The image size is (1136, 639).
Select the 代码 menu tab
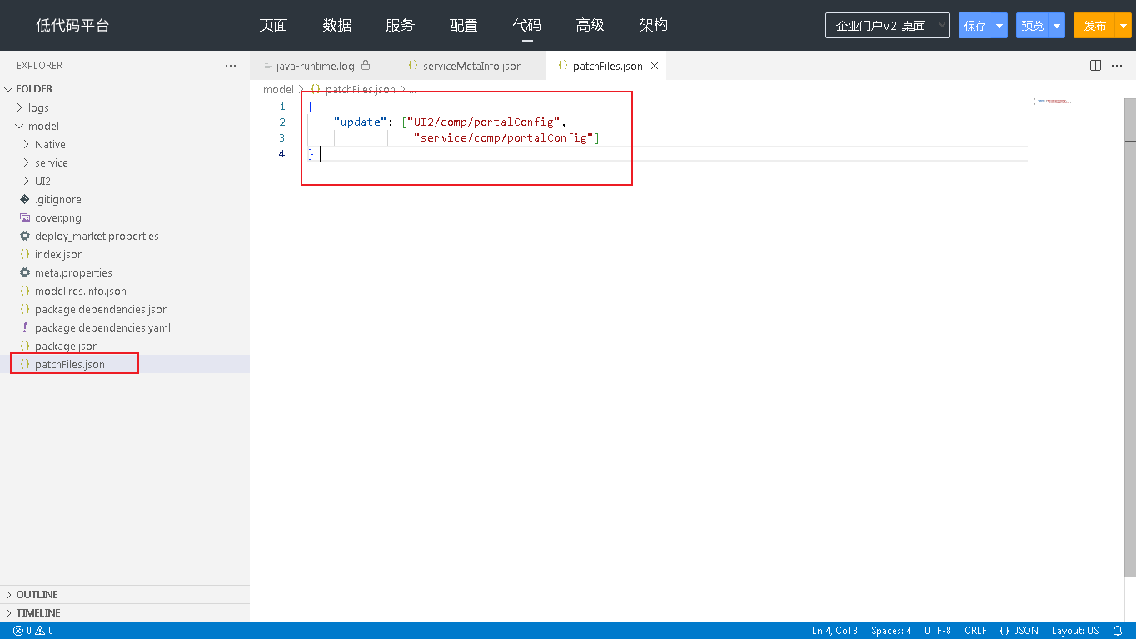click(526, 25)
